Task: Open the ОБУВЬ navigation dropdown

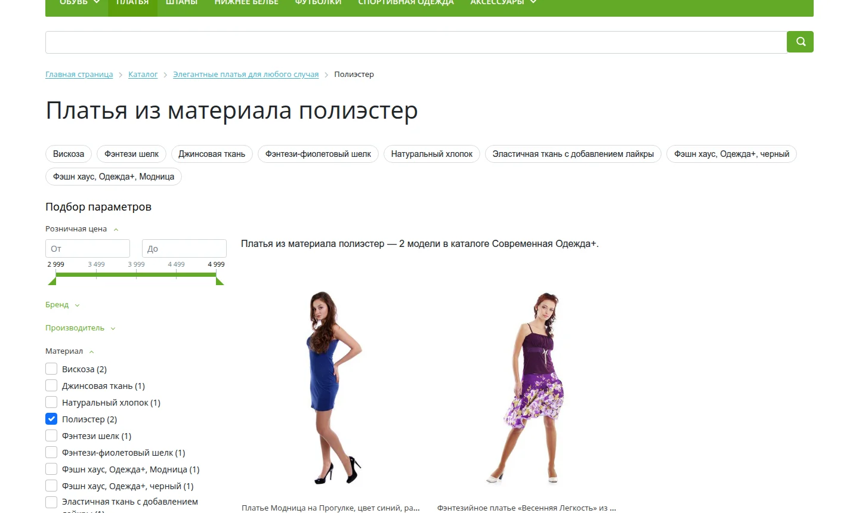Action: 79,4
